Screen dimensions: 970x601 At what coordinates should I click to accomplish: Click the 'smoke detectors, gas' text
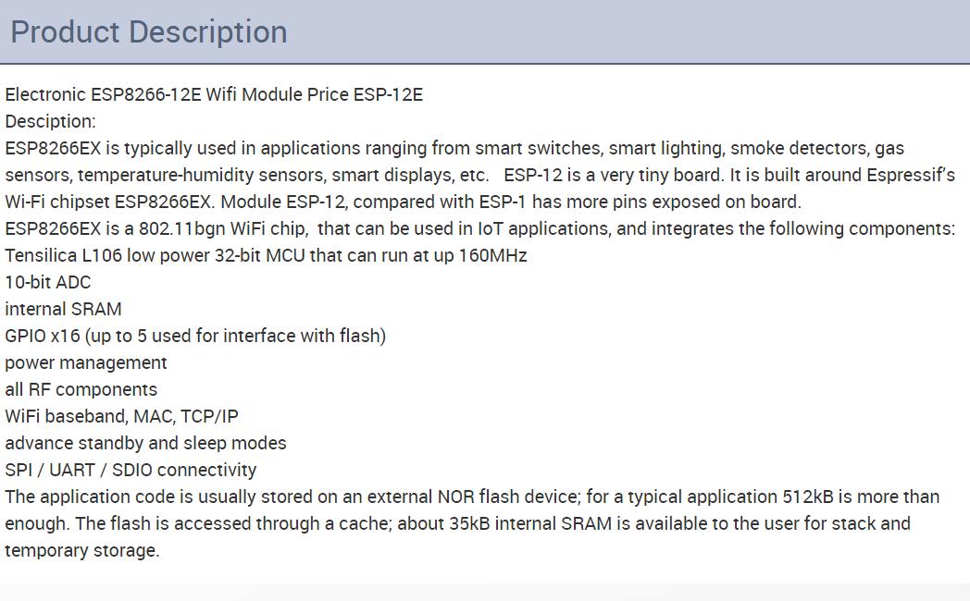click(817, 148)
